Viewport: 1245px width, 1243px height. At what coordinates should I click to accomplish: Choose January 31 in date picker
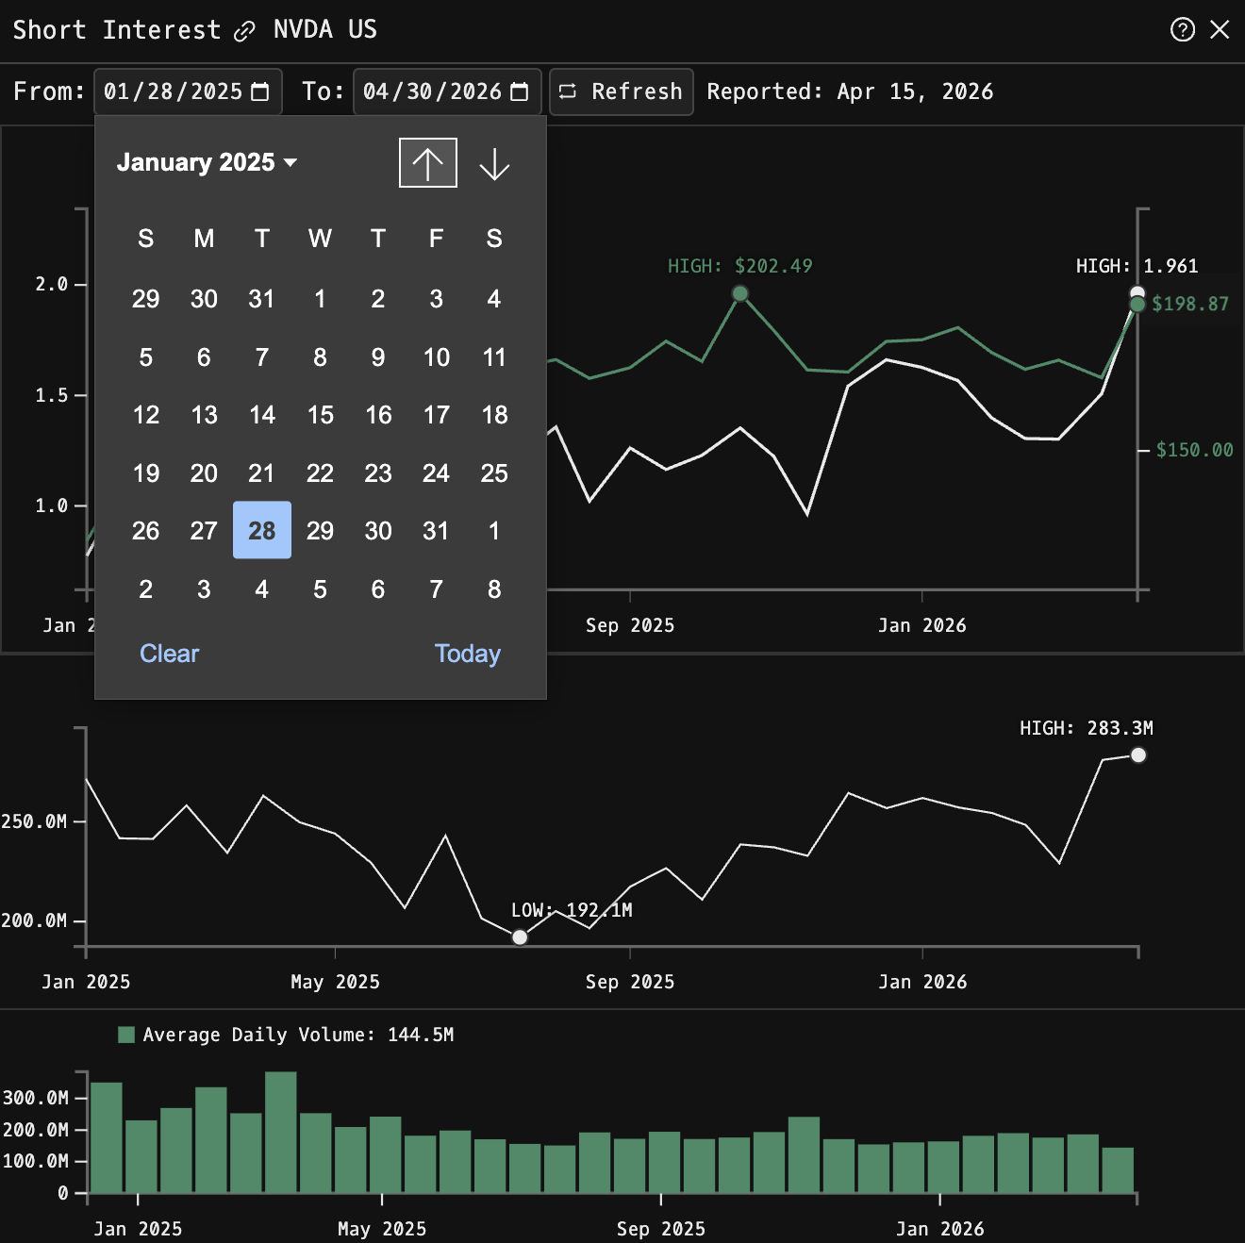point(436,530)
